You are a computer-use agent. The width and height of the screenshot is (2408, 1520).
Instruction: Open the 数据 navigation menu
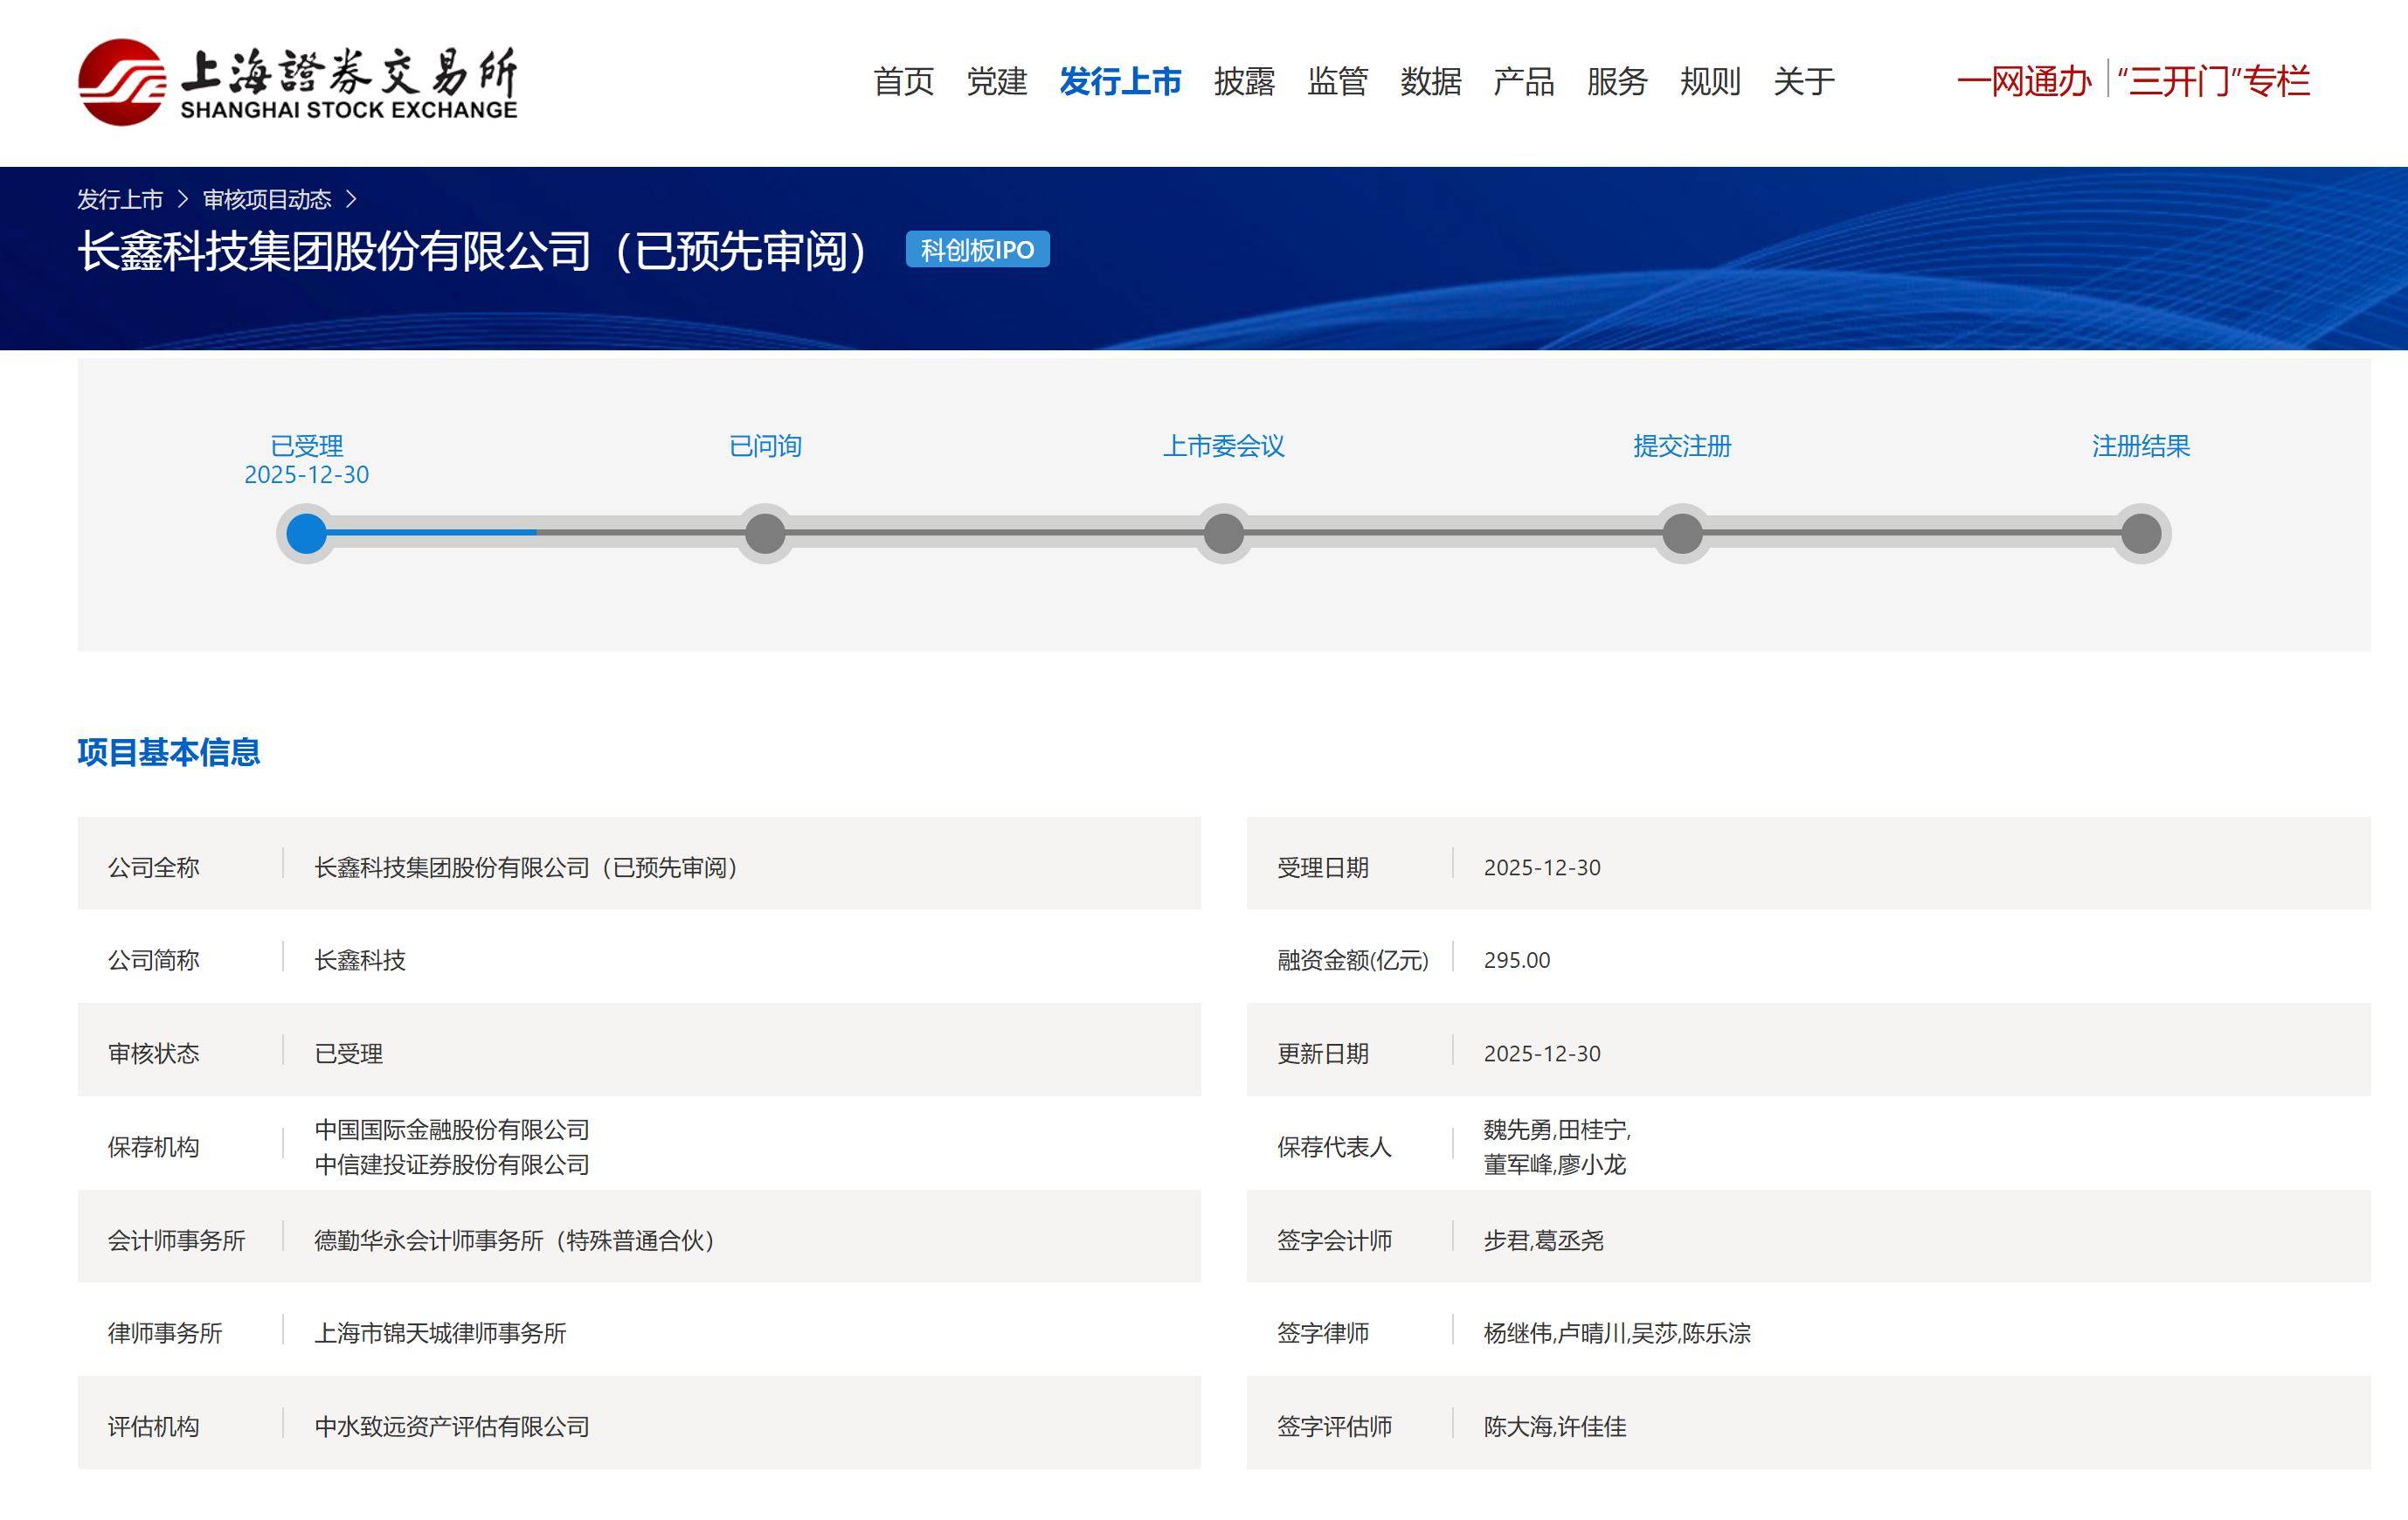click(x=1430, y=81)
